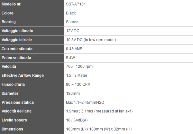Click the 12V DC voltage value
This screenshot has height=134, width=193.
point(73,31)
